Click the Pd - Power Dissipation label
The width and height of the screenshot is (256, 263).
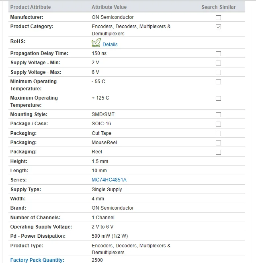[38, 236]
